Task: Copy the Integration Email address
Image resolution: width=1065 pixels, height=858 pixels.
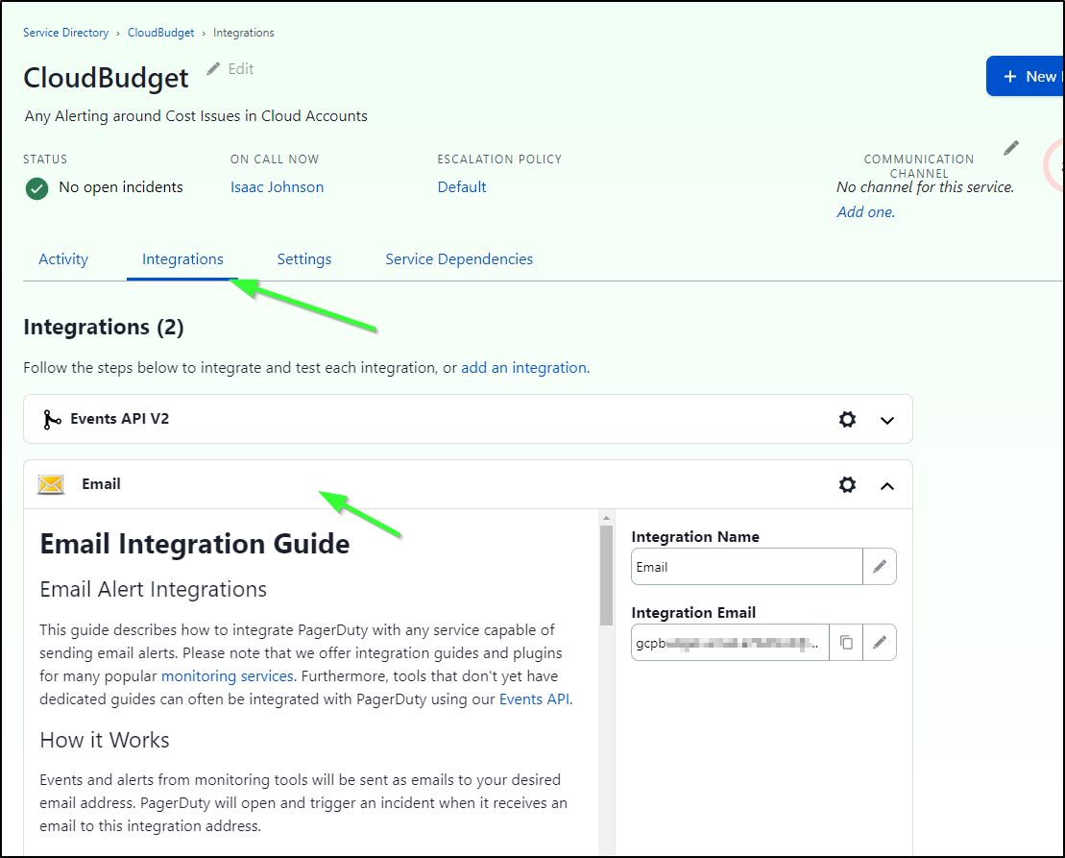Action: pyautogui.click(x=846, y=642)
